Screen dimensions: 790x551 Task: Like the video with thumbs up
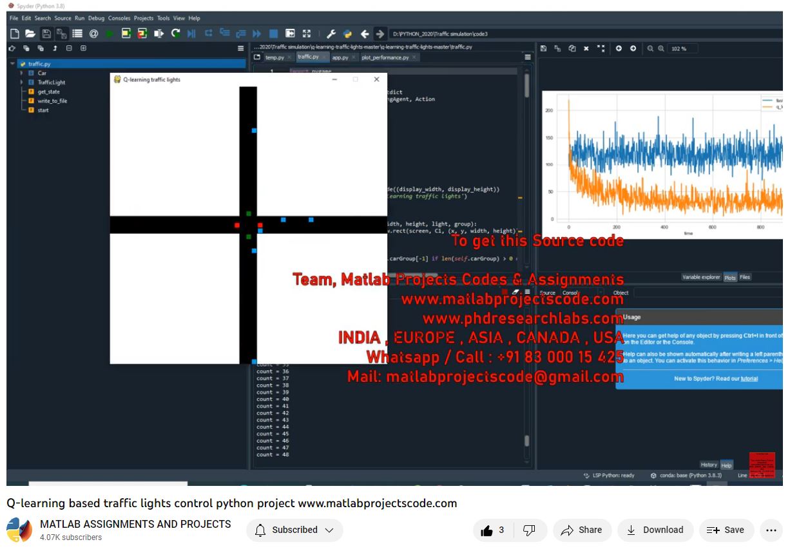tap(487, 530)
